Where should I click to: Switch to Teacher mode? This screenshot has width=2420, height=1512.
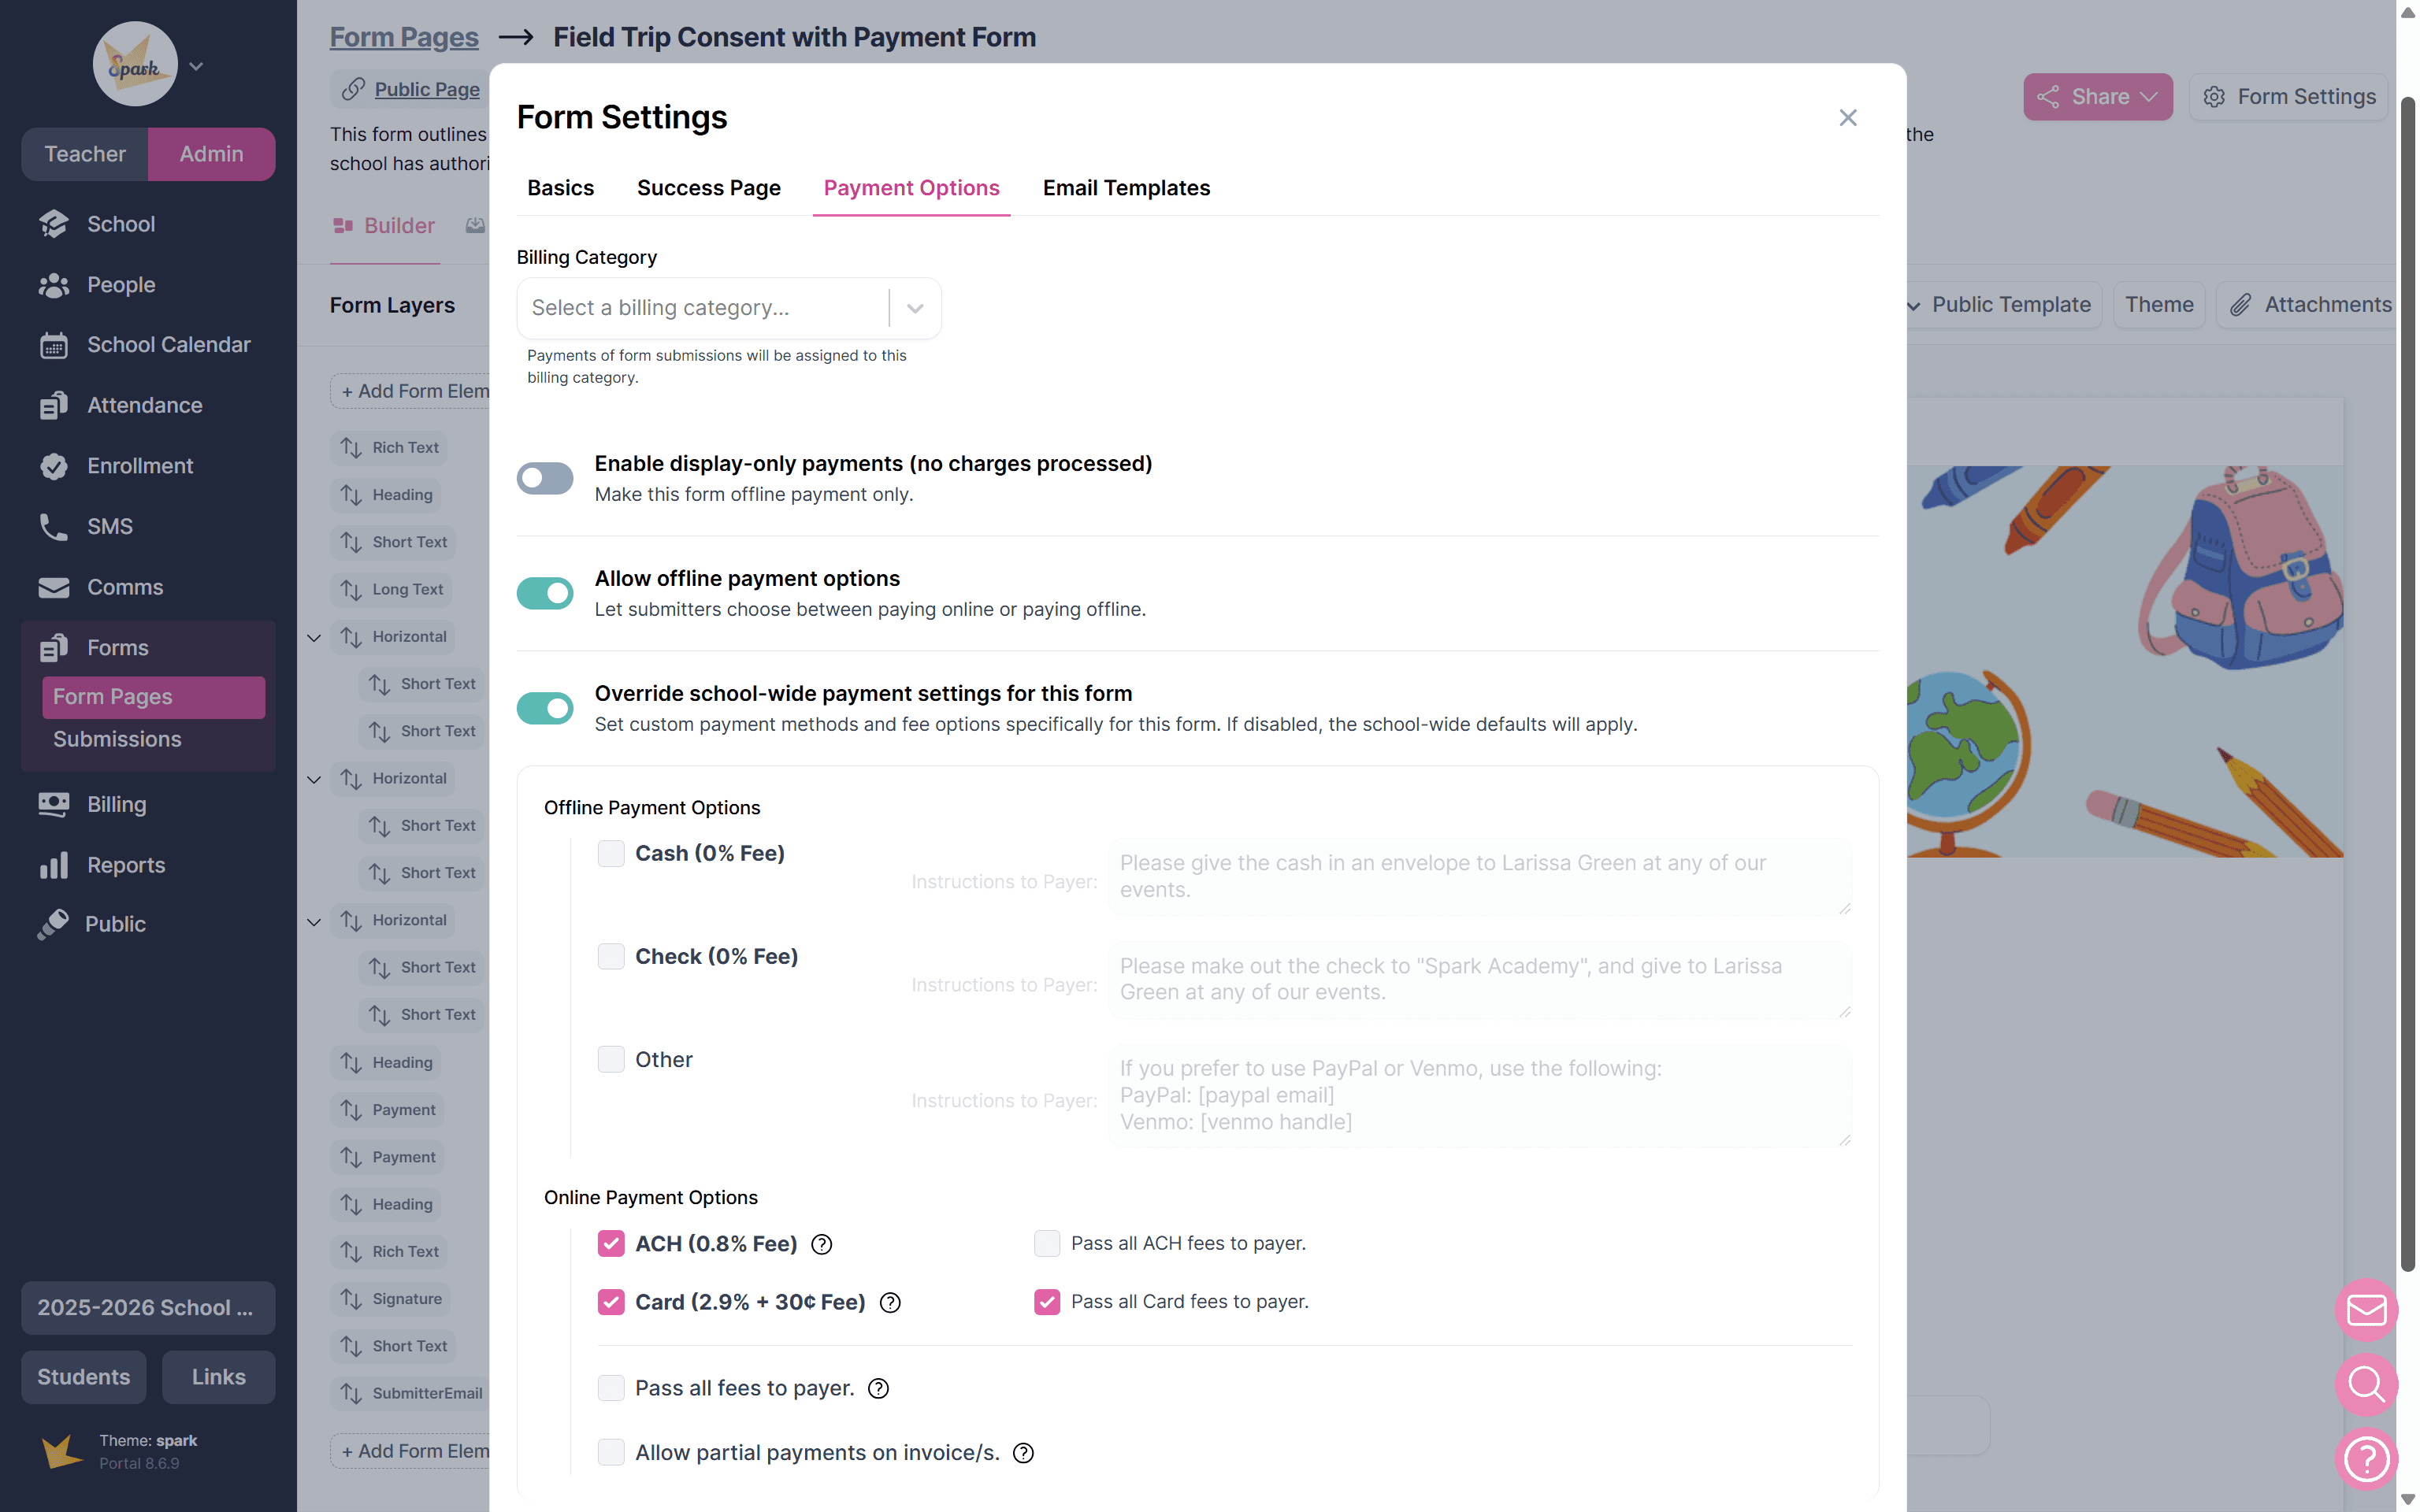coord(85,154)
